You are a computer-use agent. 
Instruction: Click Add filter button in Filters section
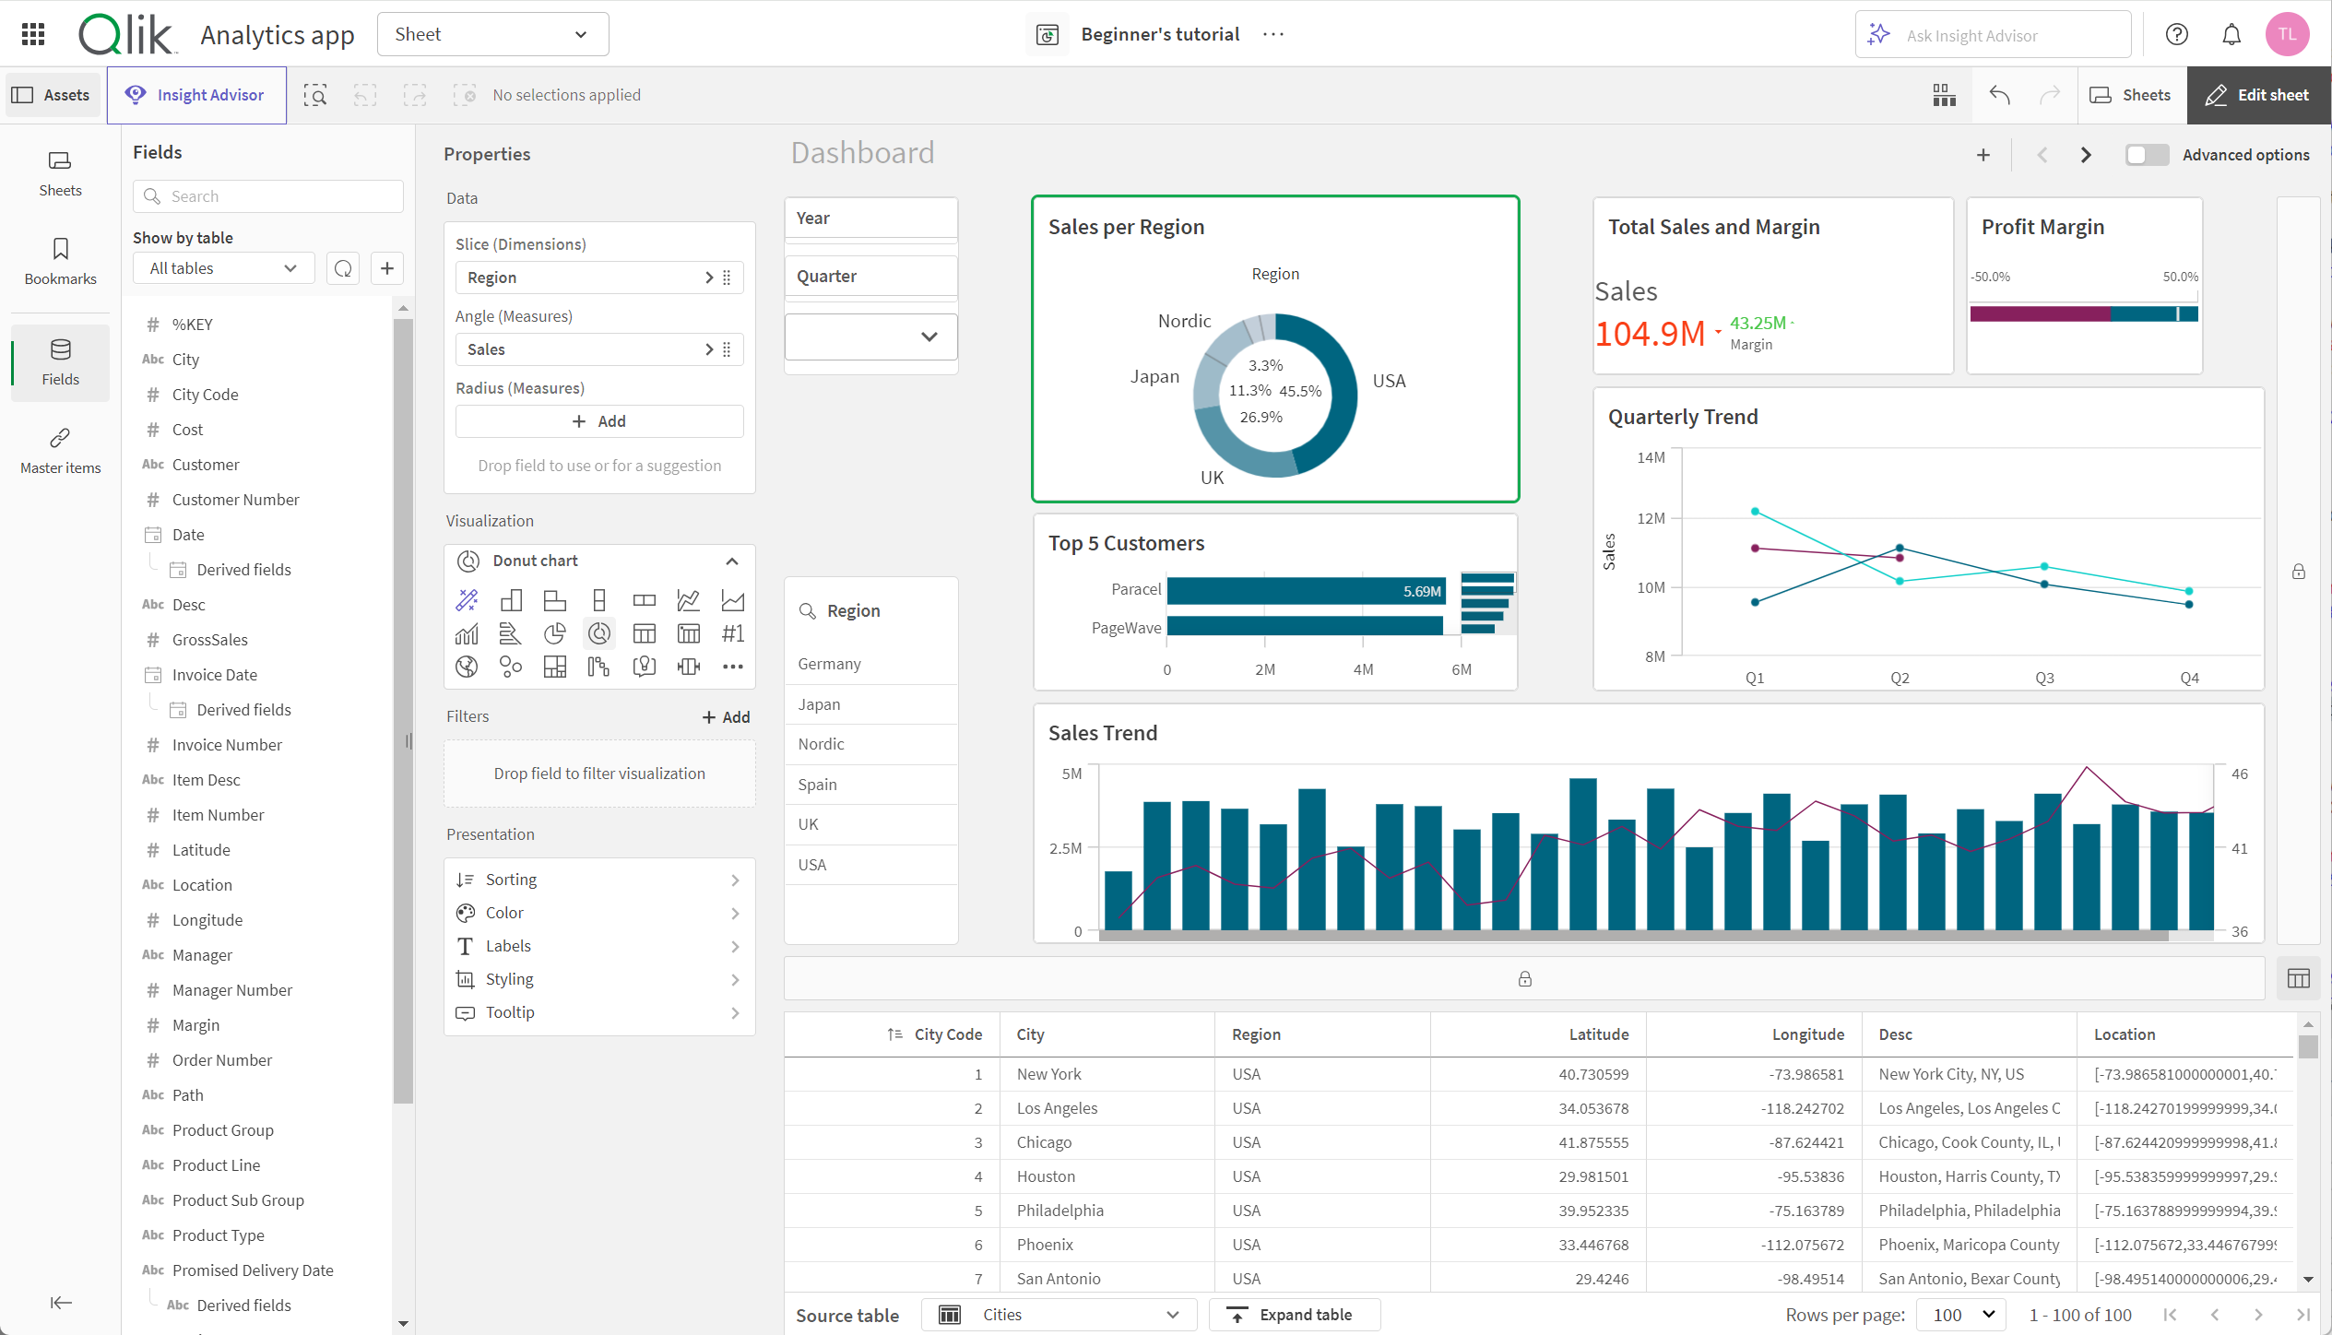coord(724,715)
